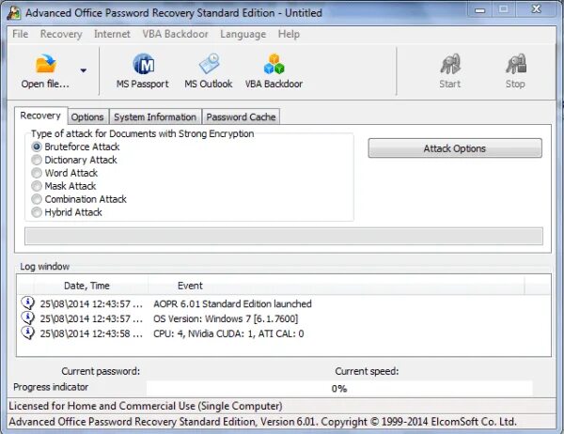564x434 pixels.
Task: Choose the Mask Attack option
Action: (37, 186)
